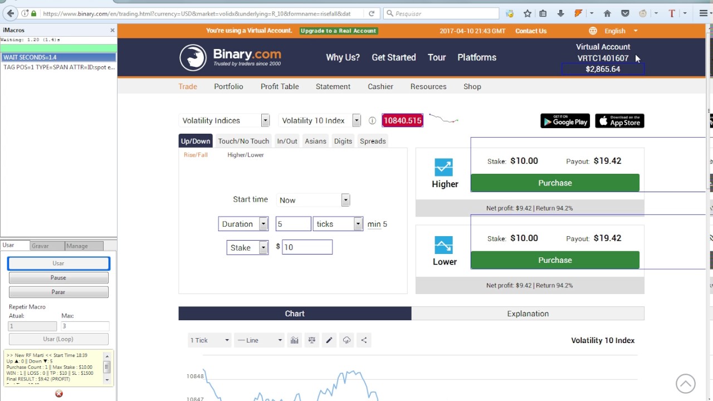Click the Lower contract icon
This screenshot has height=401, width=713.
tap(444, 245)
